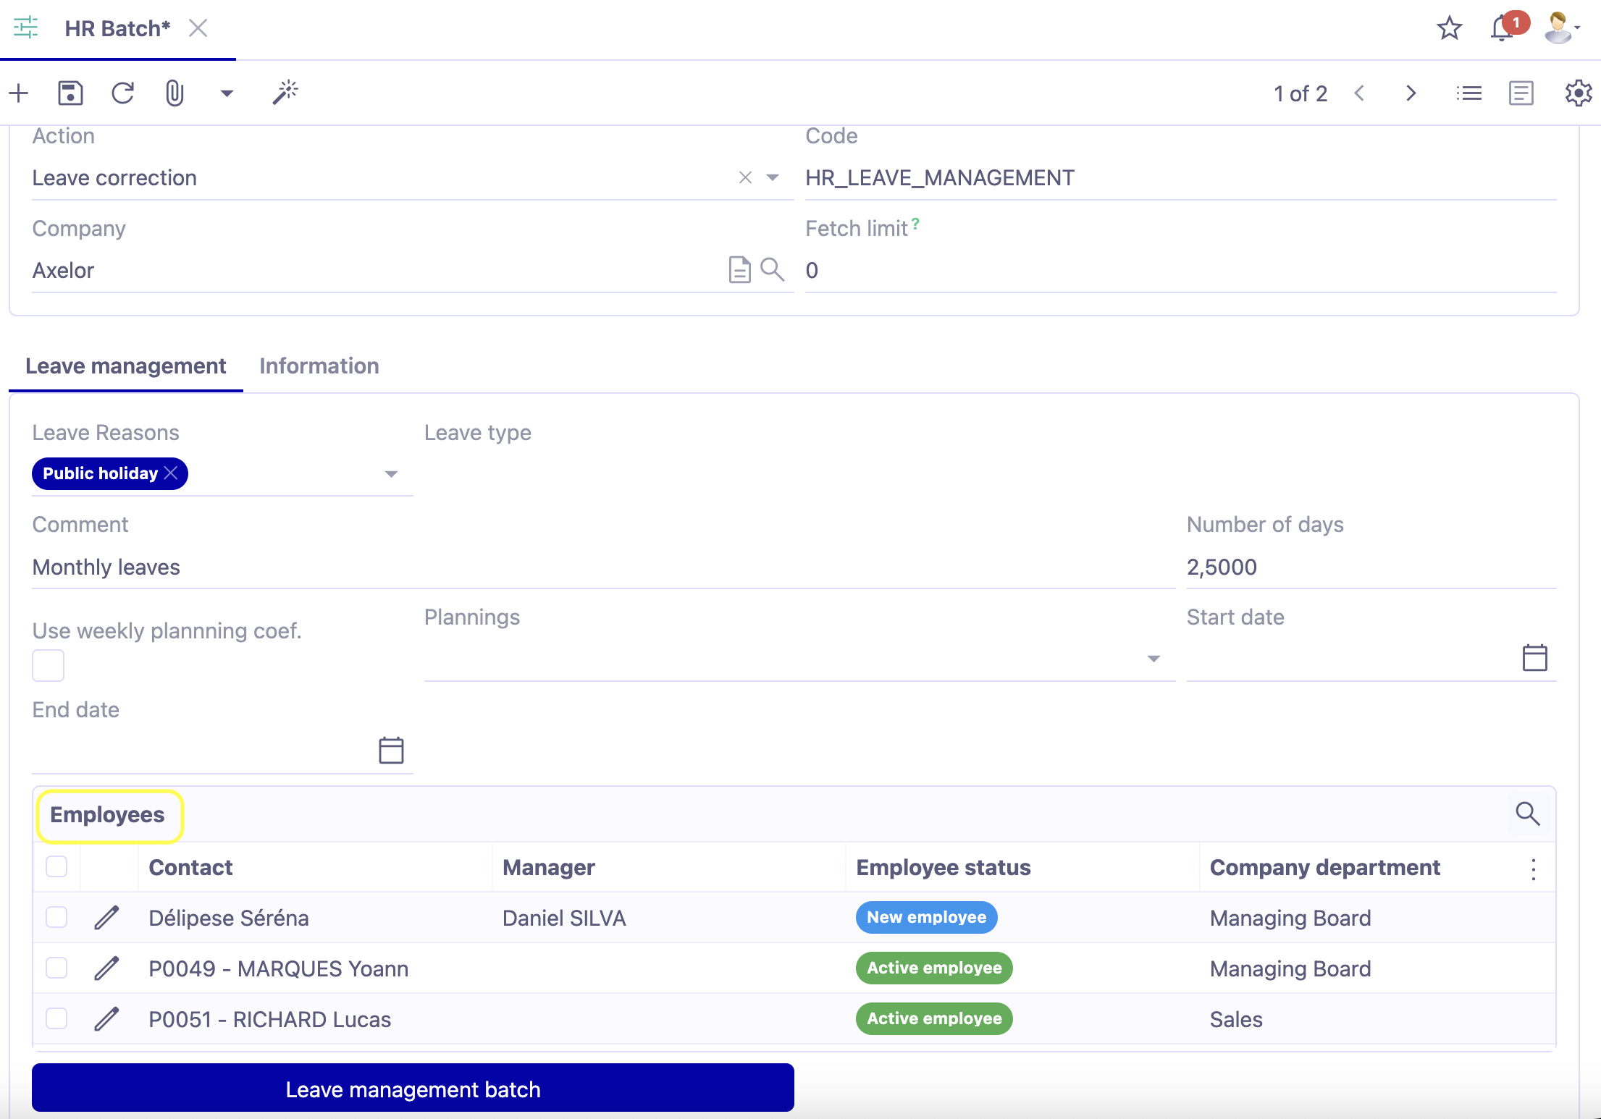The height and width of the screenshot is (1119, 1601).
Task: Create a new record with the plus icon
Action: coord(18,93)
